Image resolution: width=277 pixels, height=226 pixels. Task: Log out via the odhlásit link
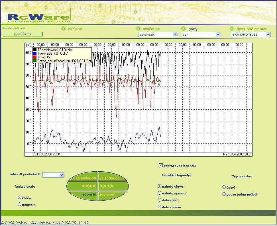pos(75,29)
